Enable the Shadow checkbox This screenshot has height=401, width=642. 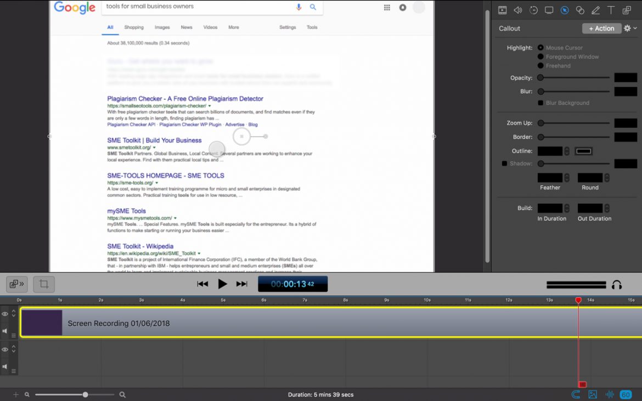504,163
